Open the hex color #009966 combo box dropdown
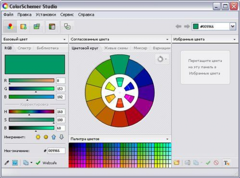 (233, 26)
